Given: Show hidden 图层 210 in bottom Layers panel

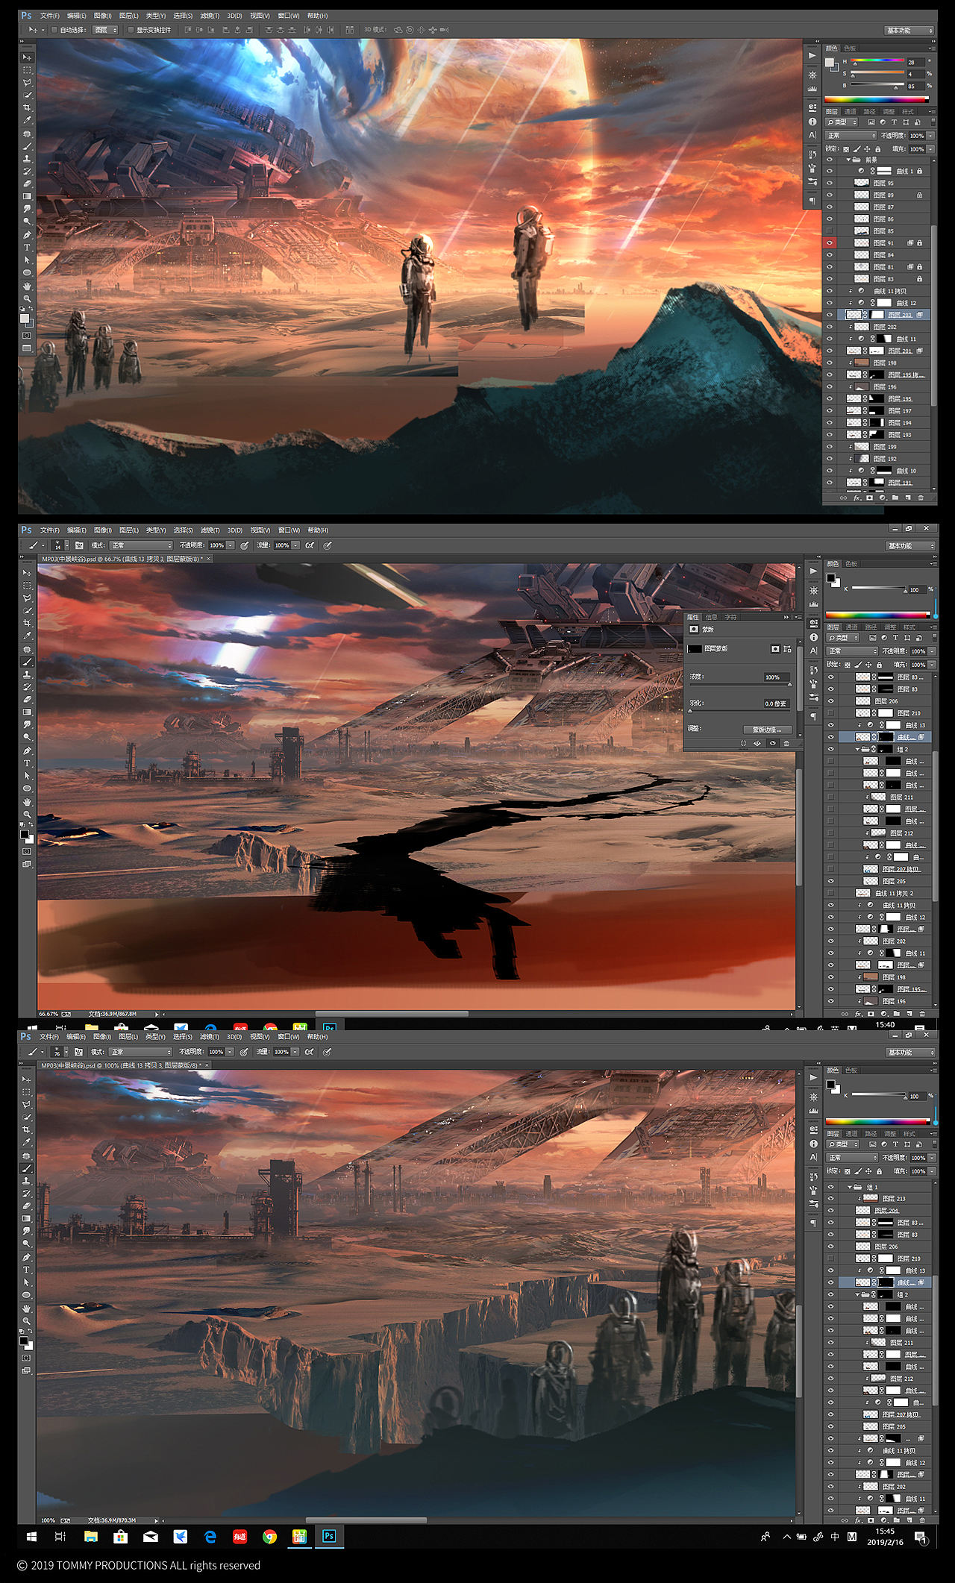Looking at the screenshot, I should 830,1258.
